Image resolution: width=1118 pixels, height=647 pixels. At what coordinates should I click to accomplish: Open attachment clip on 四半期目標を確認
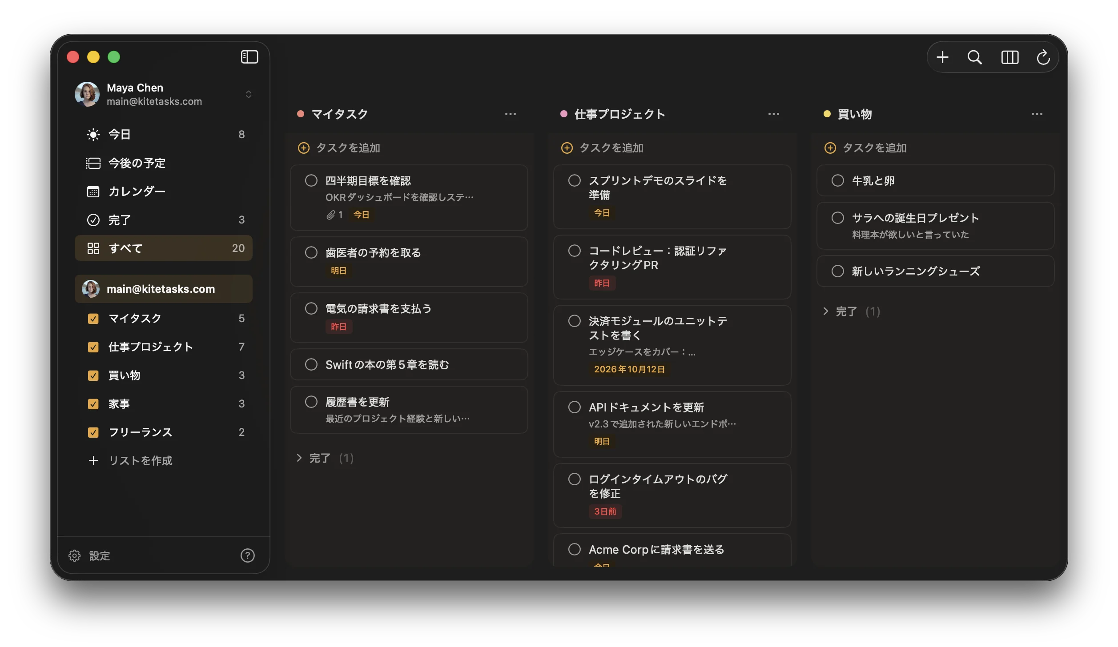[330, 215]
